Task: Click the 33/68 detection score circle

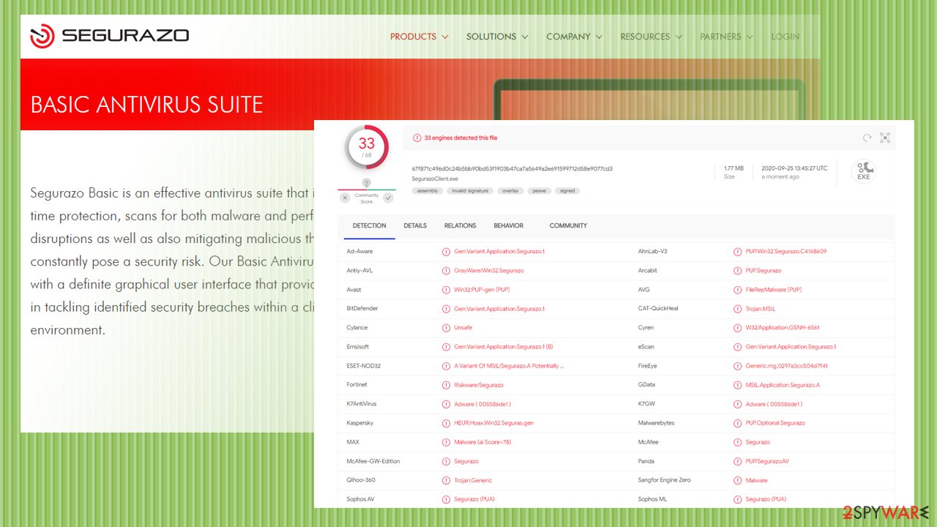Action: point(366,147)
